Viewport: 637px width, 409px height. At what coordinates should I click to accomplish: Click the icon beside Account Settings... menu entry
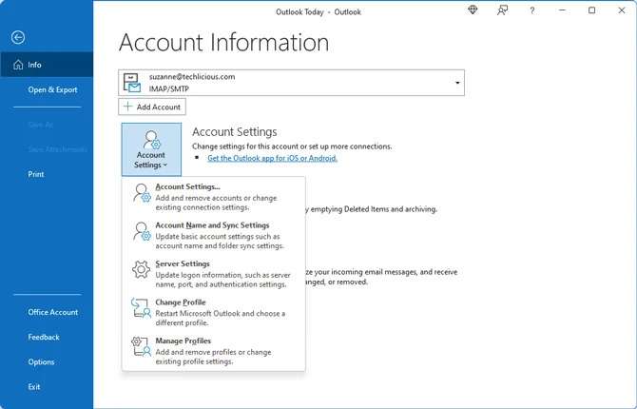click(142, 193)
